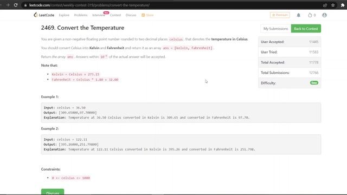
Task: Click the 'User Tried:' stat row
Action: 290,52
